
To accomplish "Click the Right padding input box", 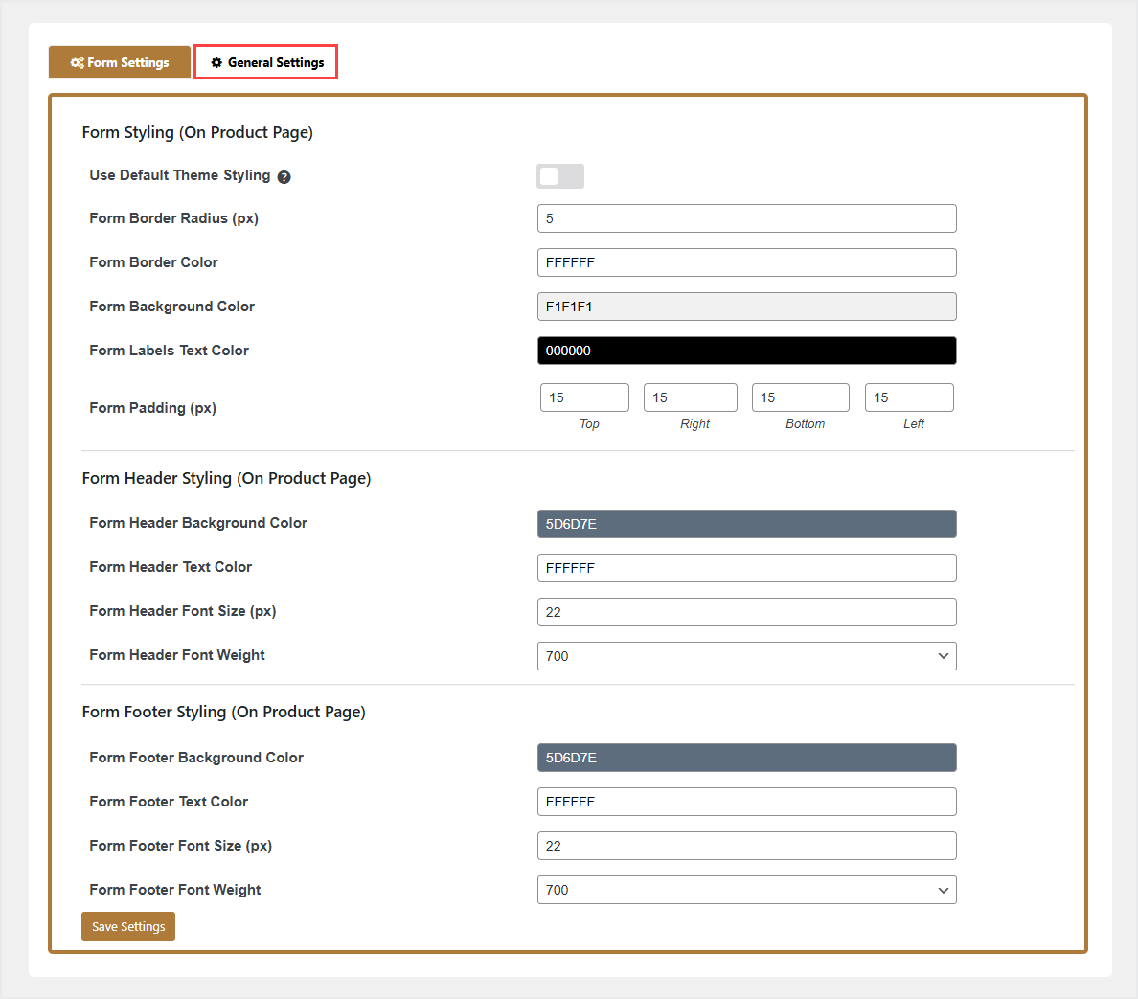I will click(690, 397).
